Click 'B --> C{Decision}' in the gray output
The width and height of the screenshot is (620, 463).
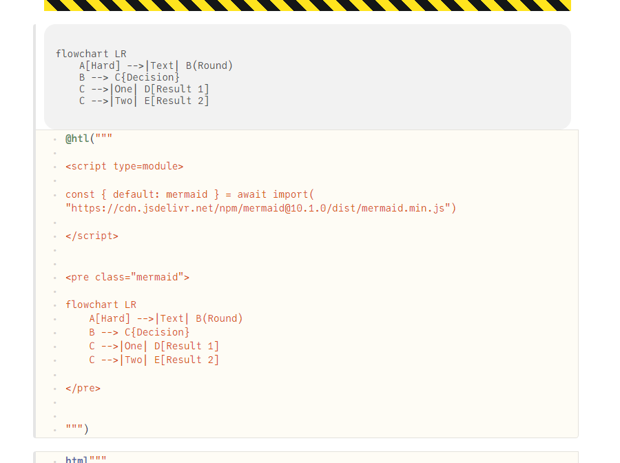tap(130, 77)
